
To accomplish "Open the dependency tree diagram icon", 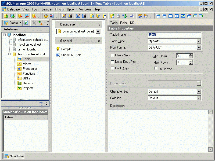I will (132, 16).
